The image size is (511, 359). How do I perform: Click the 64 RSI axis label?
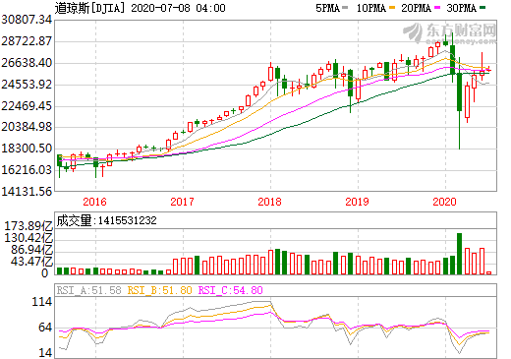click(x=46, y=328)
